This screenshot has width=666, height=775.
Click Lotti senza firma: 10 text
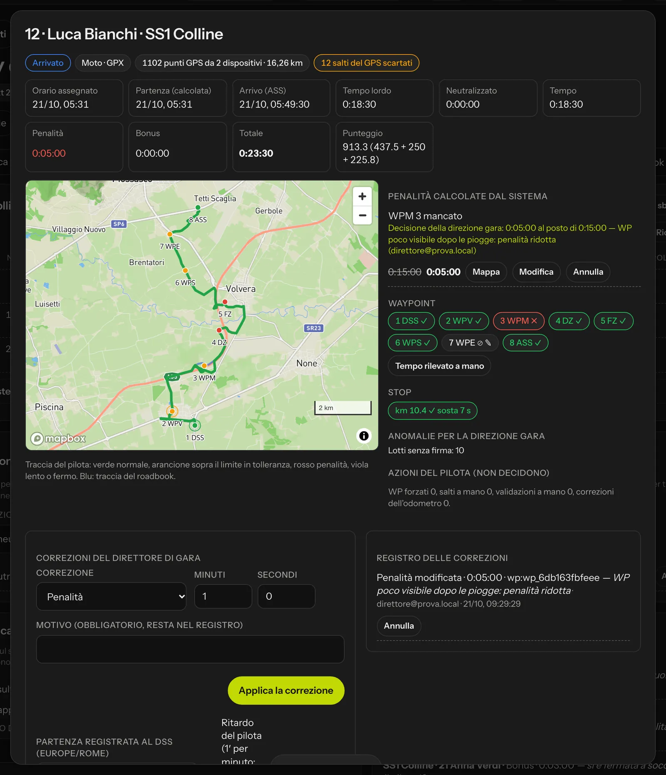(x=426, y=450)
